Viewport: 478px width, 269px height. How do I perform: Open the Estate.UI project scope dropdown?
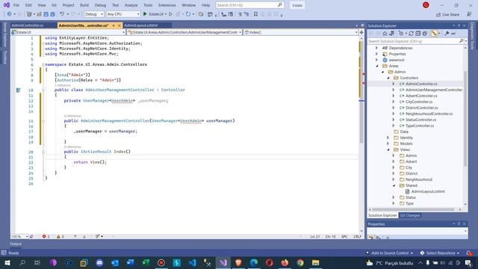pos(68,32)
